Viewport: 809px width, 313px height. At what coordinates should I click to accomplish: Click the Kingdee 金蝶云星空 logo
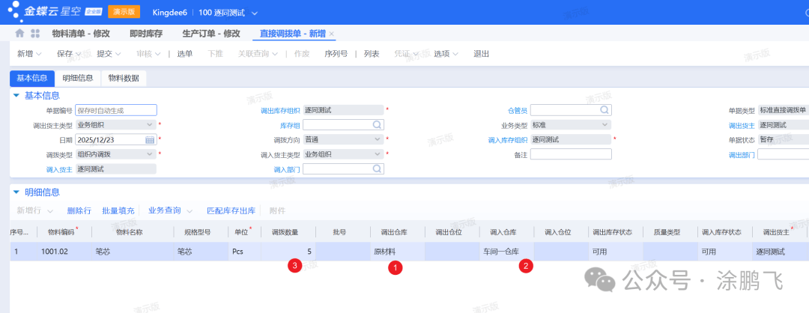(52, 11)
